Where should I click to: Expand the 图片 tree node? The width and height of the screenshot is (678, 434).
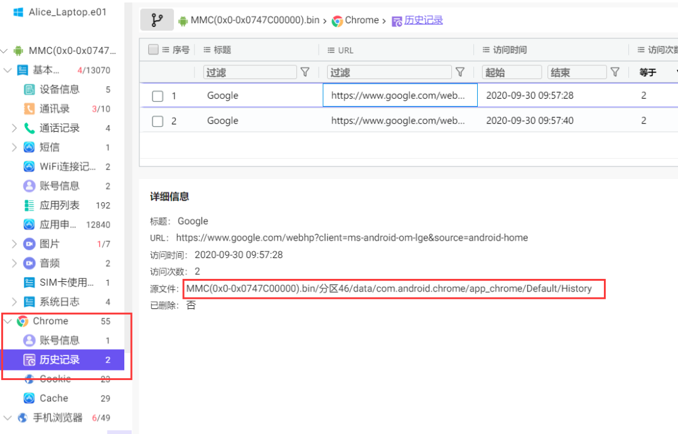14,244
